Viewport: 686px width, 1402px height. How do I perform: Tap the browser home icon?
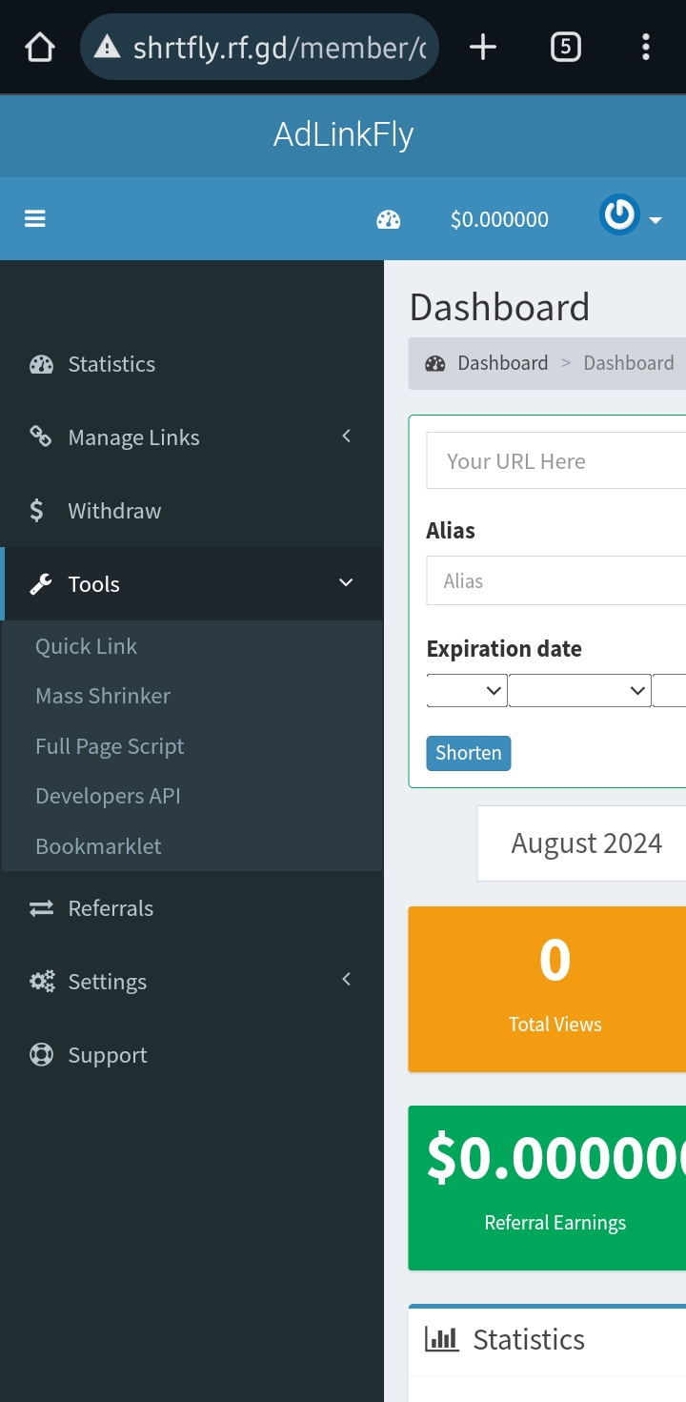(x=40, y=47)
